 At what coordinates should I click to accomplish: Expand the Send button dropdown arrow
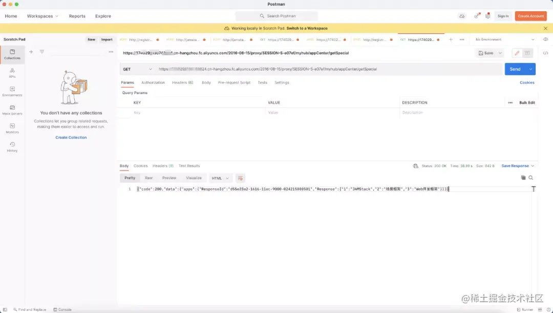[x=530, y=69]
